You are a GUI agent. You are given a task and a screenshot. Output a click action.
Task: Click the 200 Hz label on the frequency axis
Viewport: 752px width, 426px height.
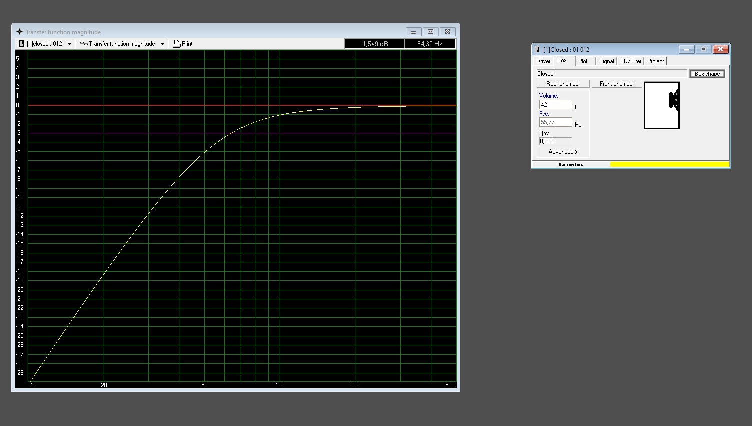click(x=356, y=385)
